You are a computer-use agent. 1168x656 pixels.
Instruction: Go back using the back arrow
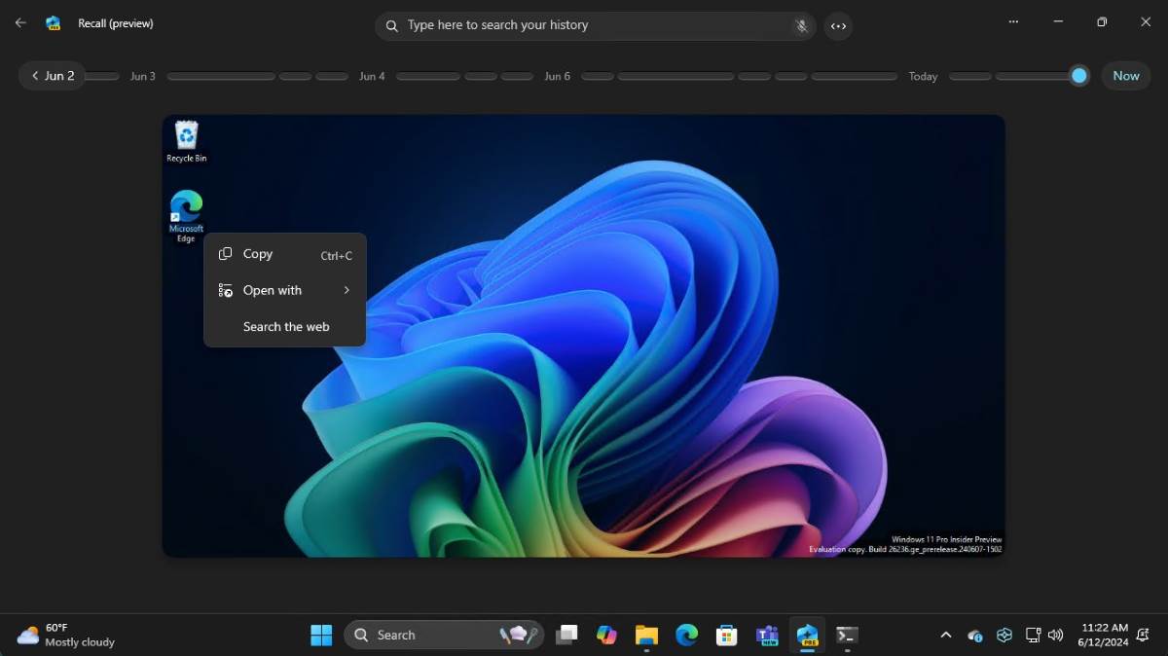(x=19, y=21)
